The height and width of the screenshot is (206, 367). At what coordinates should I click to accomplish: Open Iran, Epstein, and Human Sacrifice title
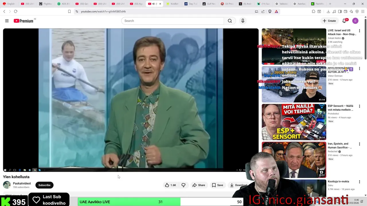tap(340, 146)
